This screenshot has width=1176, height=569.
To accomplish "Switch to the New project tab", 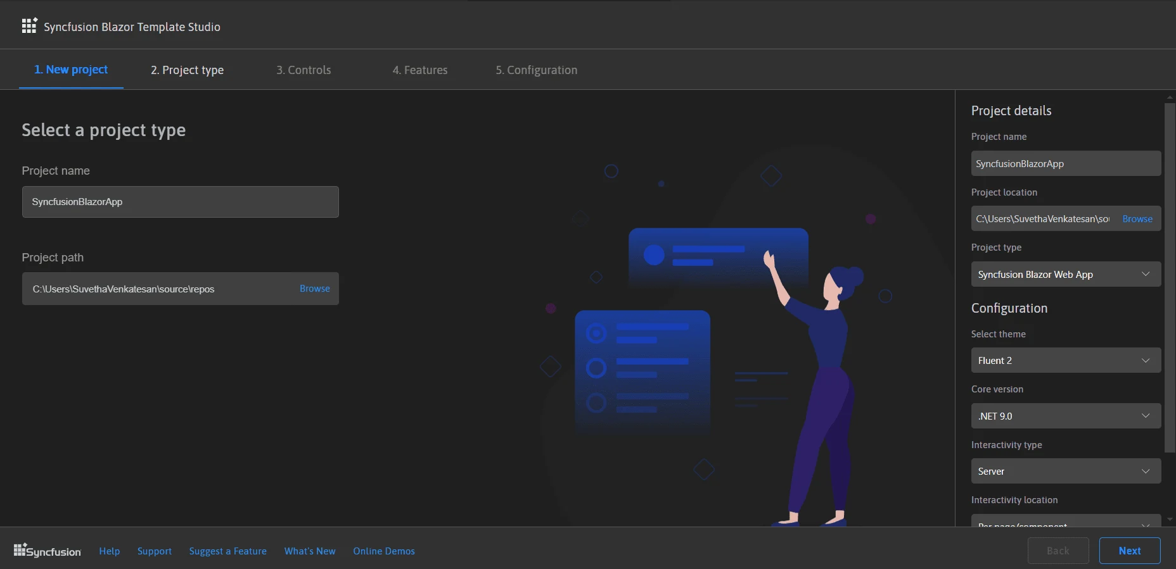I will pyautogui.click(x=71, y=70).
